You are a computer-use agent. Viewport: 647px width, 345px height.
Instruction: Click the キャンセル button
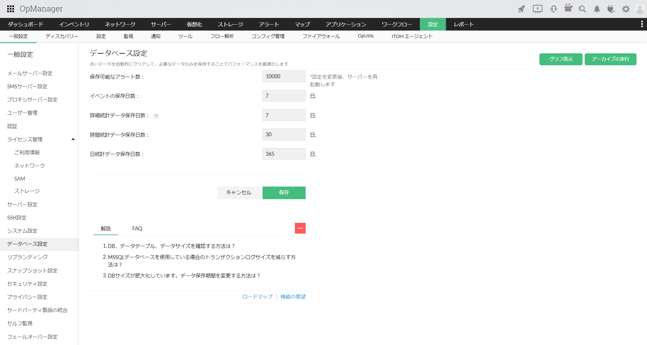(x=239, y=193)
